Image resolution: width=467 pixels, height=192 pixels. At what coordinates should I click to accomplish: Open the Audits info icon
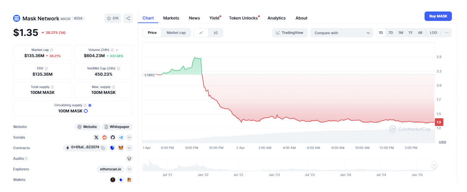point(26,159)
